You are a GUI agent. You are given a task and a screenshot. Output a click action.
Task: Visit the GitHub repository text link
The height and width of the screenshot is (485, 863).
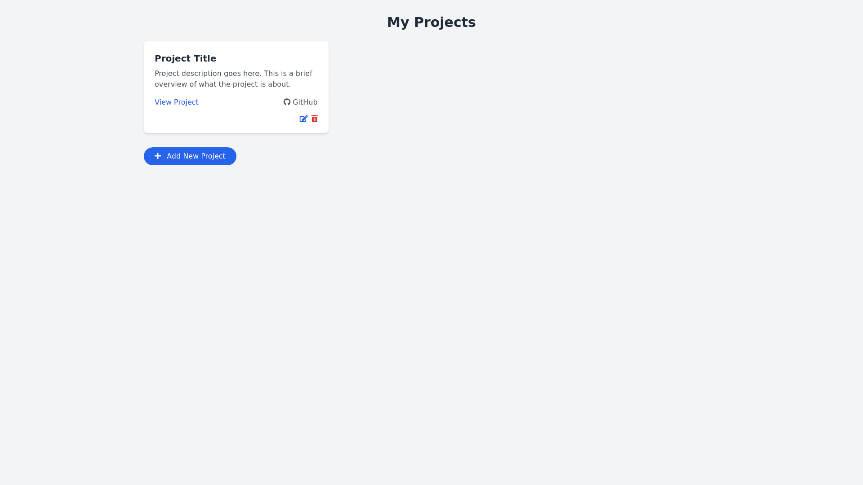click(304, 102)
